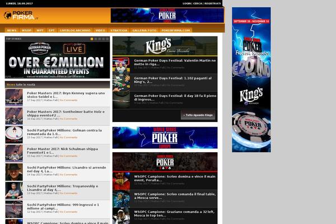This screenshot has height=224, width=336.
Task: Select the first Top Stories slide indicator
Action: pos(92,39)
